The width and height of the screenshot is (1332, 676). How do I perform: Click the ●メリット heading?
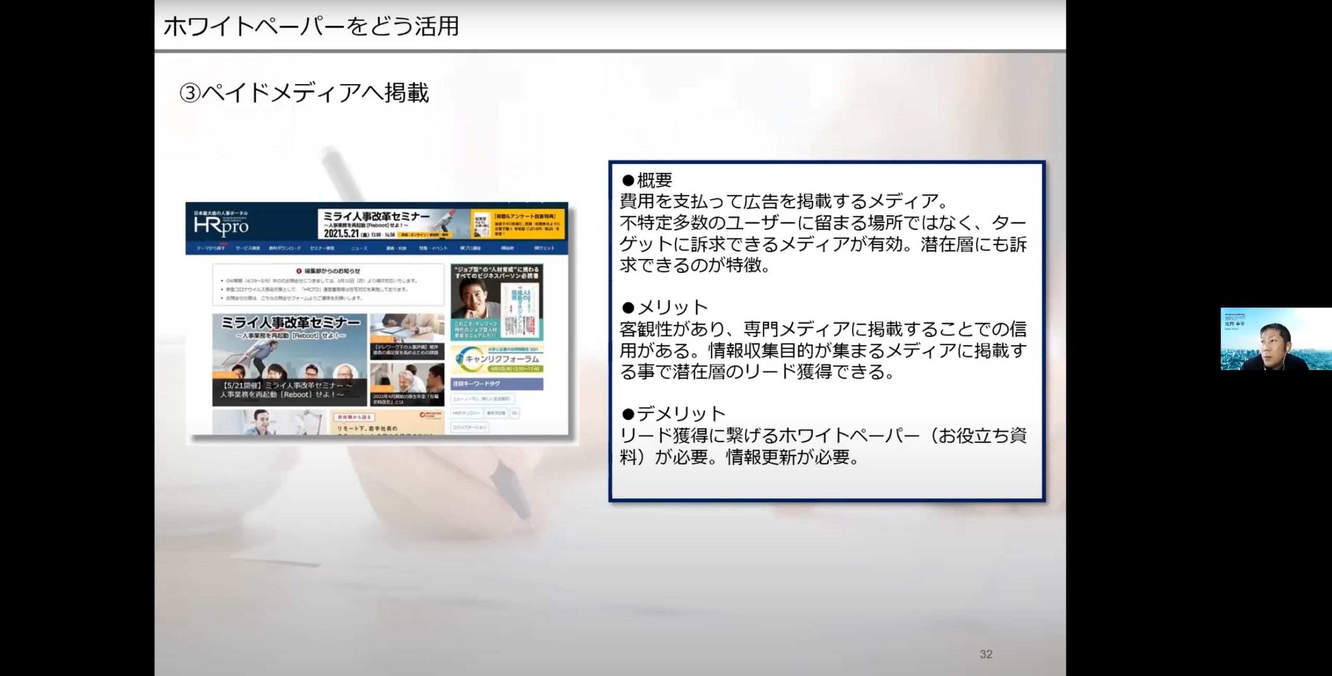point(664,308)
